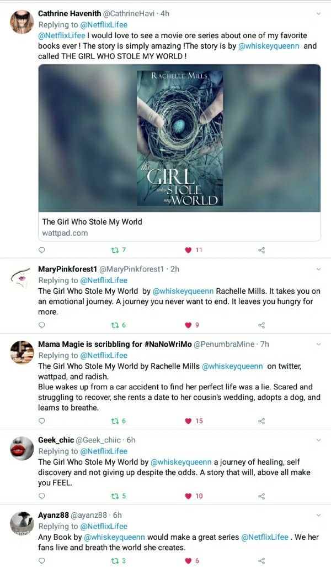Open the #NaNoWriMo hashtag in Mama Magie's name
The width and height of the screenshot is (331, 567).
click(x=168, y=344)
